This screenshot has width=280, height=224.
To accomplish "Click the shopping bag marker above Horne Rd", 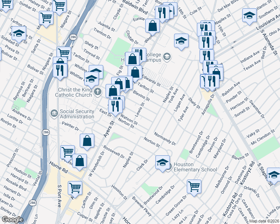I will (x=80, y=161).
